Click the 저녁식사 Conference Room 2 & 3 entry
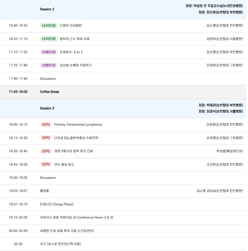Image resolution: width=248 pixels, height=251 pixels. tap(77, 217)
